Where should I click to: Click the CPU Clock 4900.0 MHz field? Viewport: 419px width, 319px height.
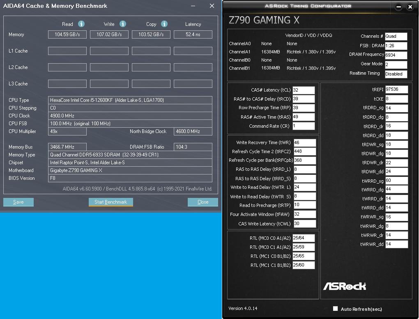(x=130, y=116)
